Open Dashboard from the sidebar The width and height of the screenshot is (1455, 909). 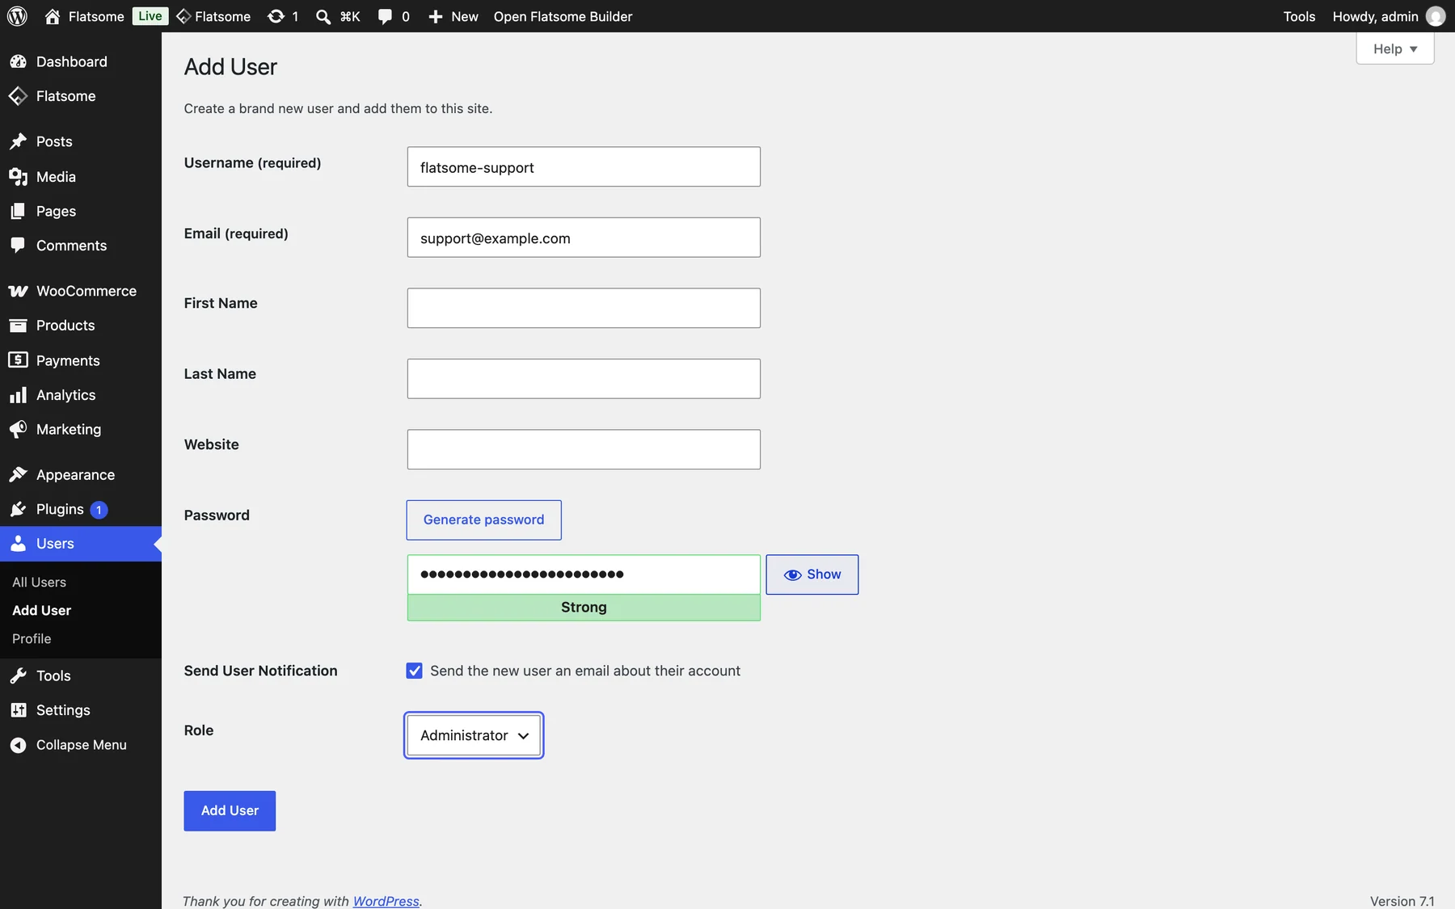[x=81, y=61]
